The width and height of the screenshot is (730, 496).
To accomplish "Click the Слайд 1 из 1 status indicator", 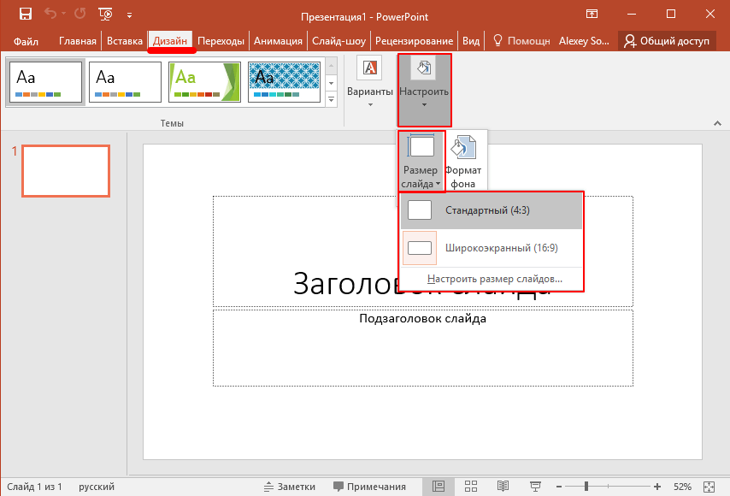I will tap(34, 487).
